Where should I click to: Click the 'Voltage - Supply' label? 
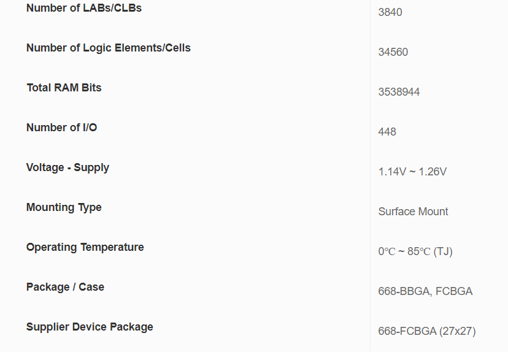67,167
